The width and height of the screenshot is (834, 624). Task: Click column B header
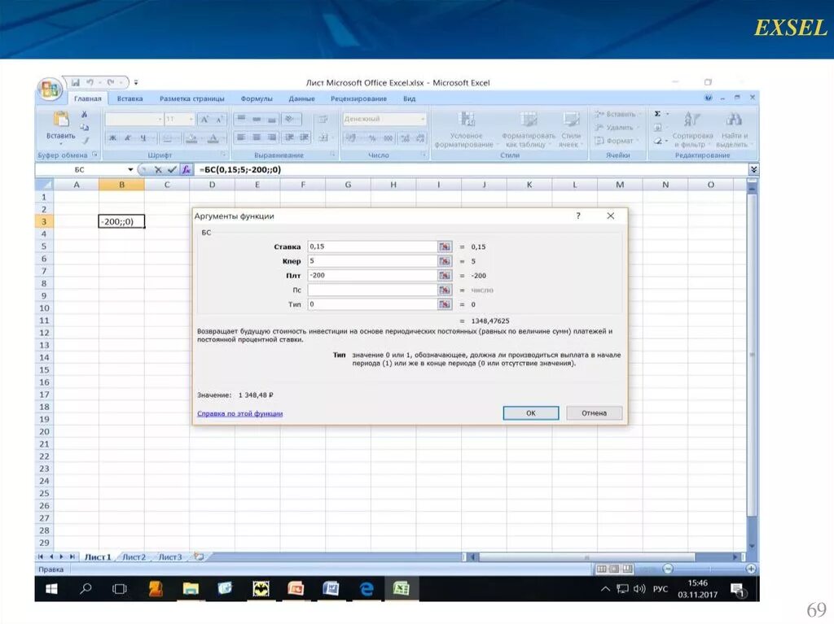coord(122,185)
